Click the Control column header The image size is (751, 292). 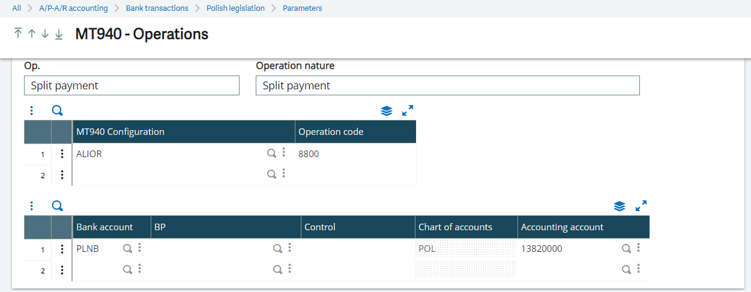point(358,227)
